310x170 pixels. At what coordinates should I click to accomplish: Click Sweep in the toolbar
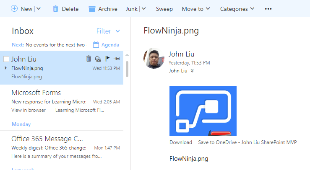click(x=164, y=9)
